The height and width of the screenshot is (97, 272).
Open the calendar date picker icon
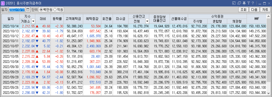28,10
